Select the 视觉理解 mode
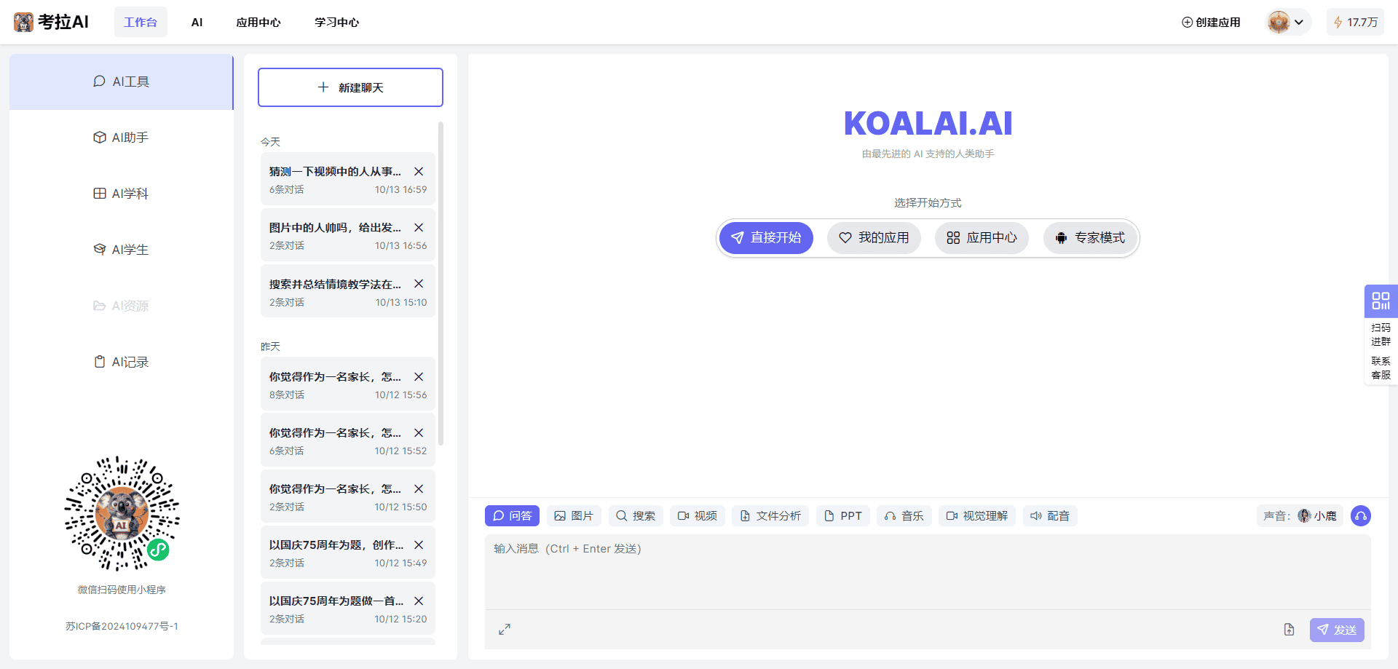Image resolution: width=1398 pixels, height=669 pixels. pos(977,516)
